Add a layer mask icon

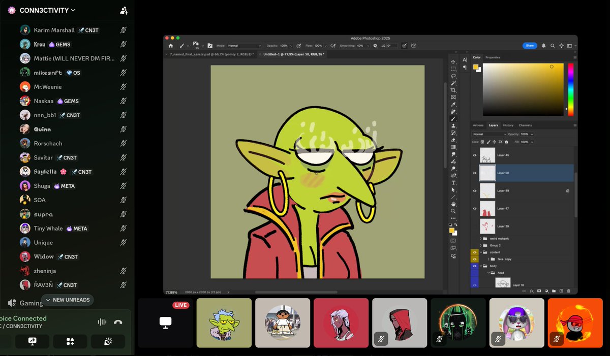click(x=539, y=291)
